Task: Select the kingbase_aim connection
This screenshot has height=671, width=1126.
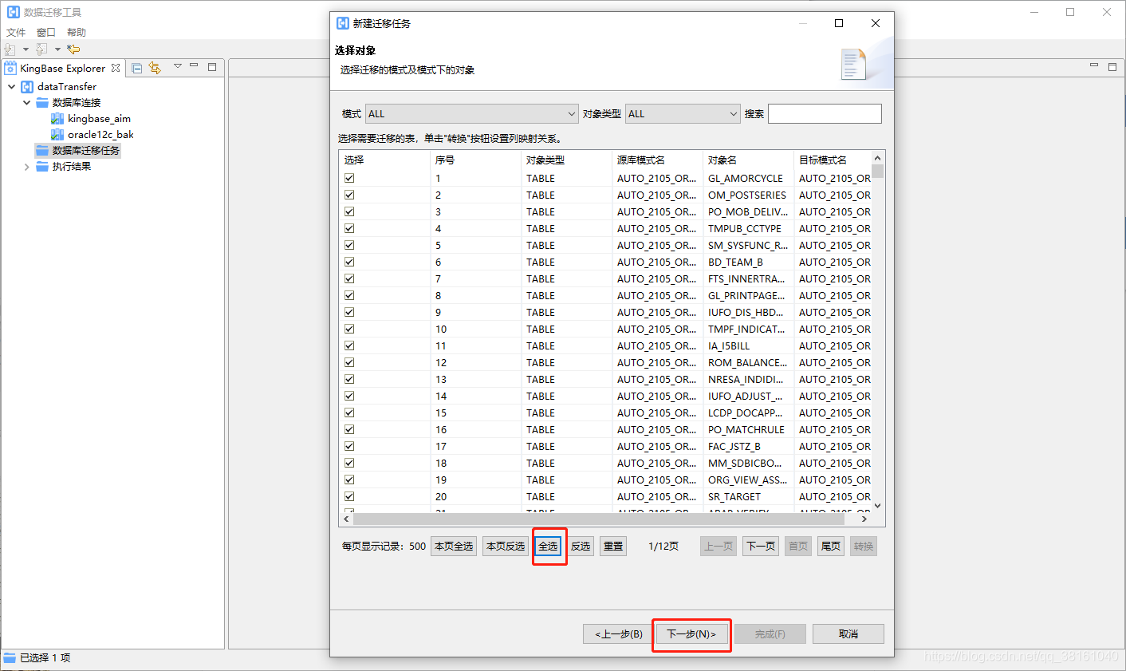Action: click(99, 119)
